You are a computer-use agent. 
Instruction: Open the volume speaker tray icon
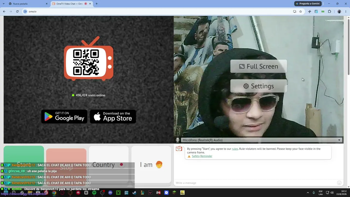[x=332, y=193]
